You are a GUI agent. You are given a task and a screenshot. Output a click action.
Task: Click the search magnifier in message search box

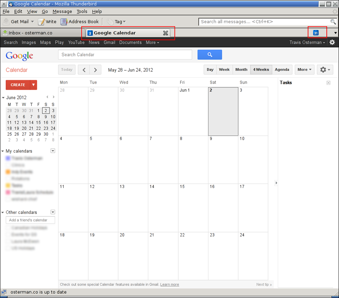[333, 22]
